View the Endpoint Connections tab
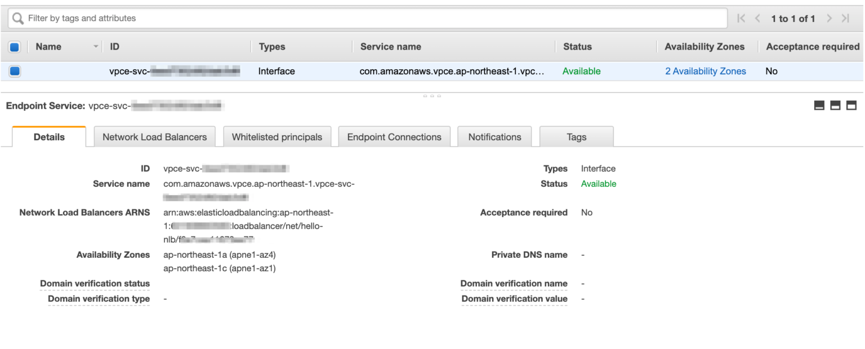The width and height of the screenshot is (865, 349). tap(394, 136)
